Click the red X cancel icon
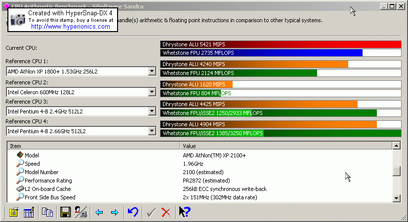408x222 pixels. click(166, 213)
